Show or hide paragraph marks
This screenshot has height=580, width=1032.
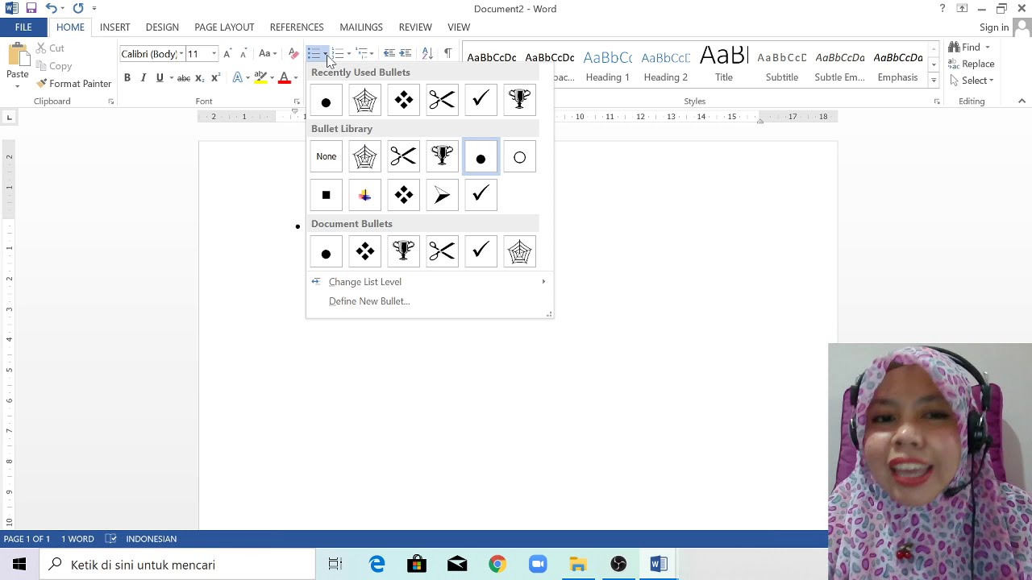coord(447,54)
